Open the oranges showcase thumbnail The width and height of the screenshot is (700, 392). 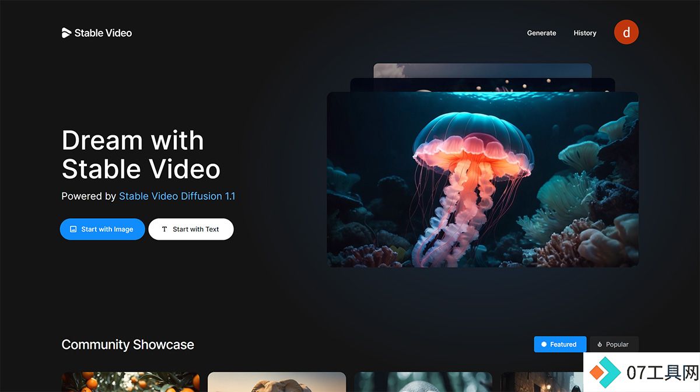pyautogui.click(x=131, y=382)
